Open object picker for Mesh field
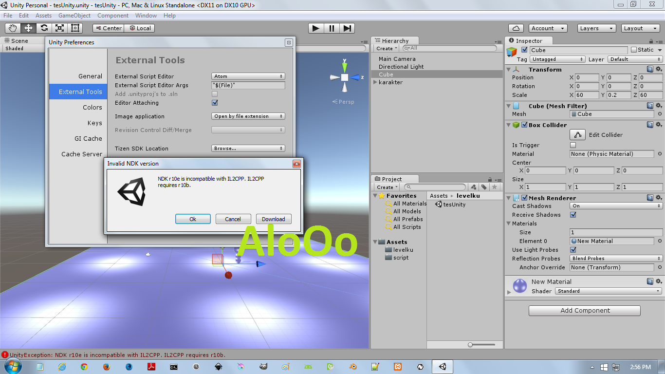 (x=660, y=114)
